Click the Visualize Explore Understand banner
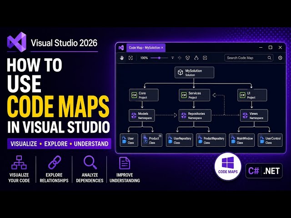Screen dimensions: 291x218 [x=59, y=144]
